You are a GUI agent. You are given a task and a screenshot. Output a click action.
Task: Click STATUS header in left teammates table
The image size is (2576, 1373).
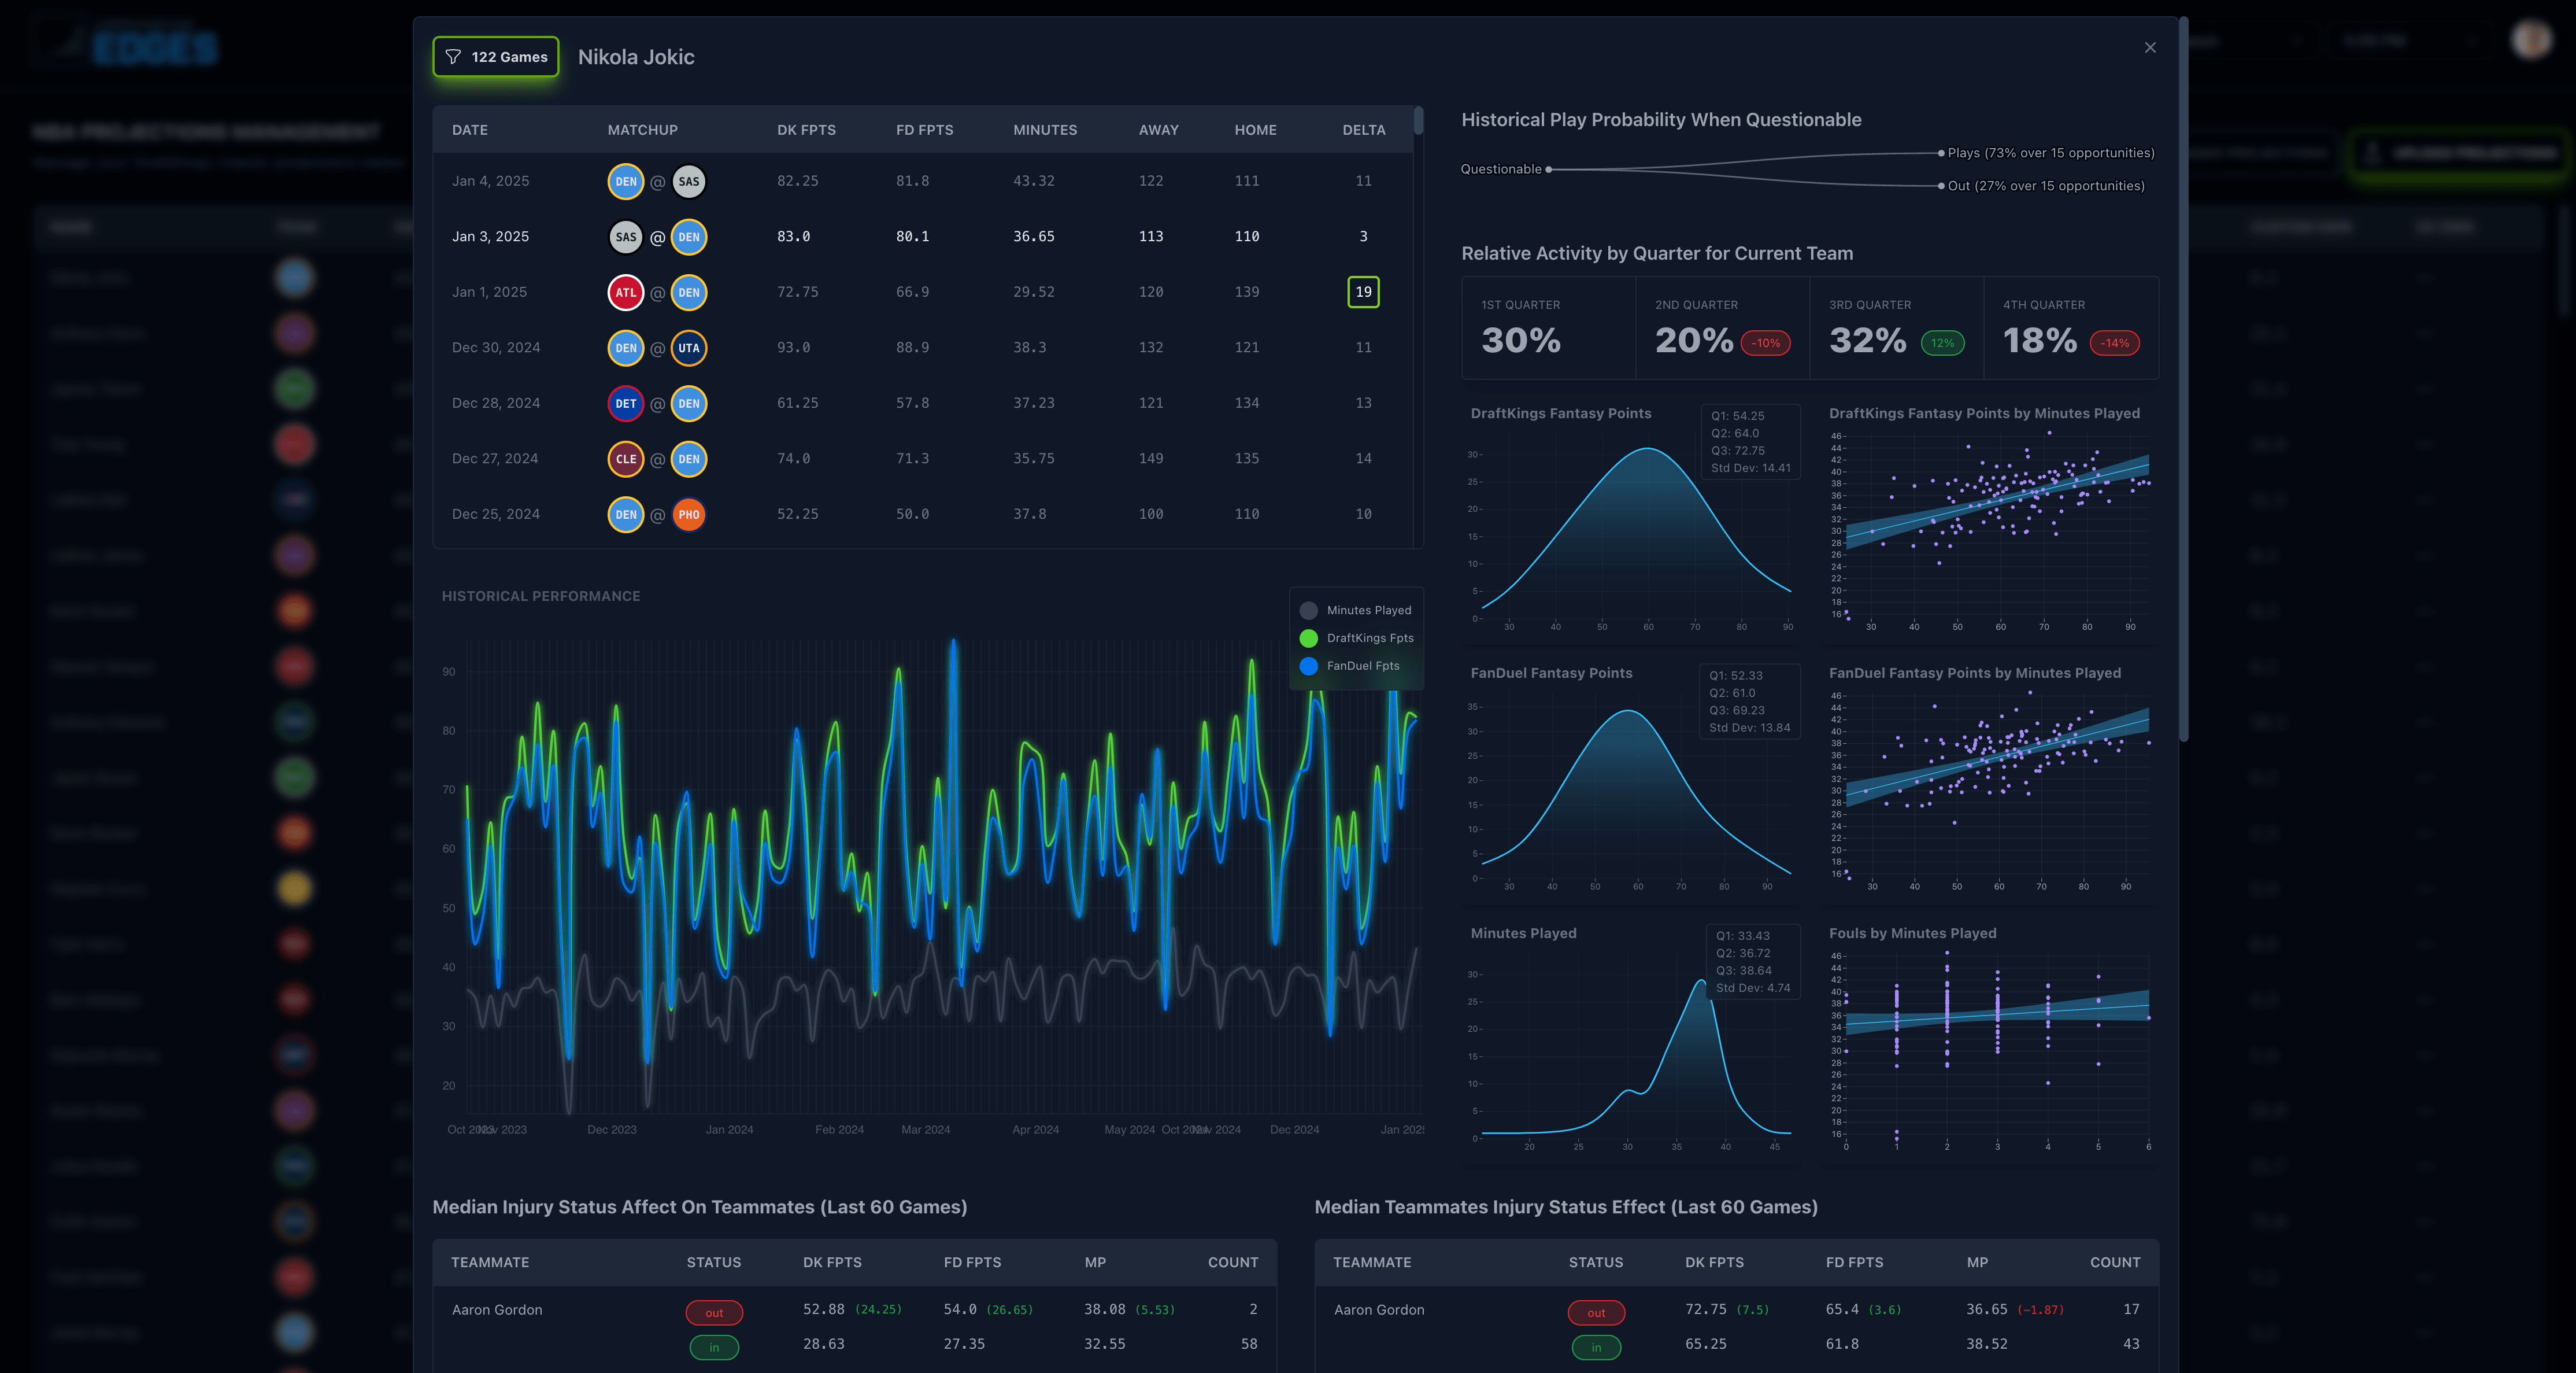pyautogui.click(x=714, y=1263)
